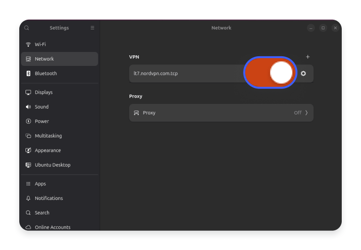The width and height of the screenshot is (361, 250).
Task: Open VPN settings gear for lt7.nordvpn.com.tcp
Action: [303, 74]
